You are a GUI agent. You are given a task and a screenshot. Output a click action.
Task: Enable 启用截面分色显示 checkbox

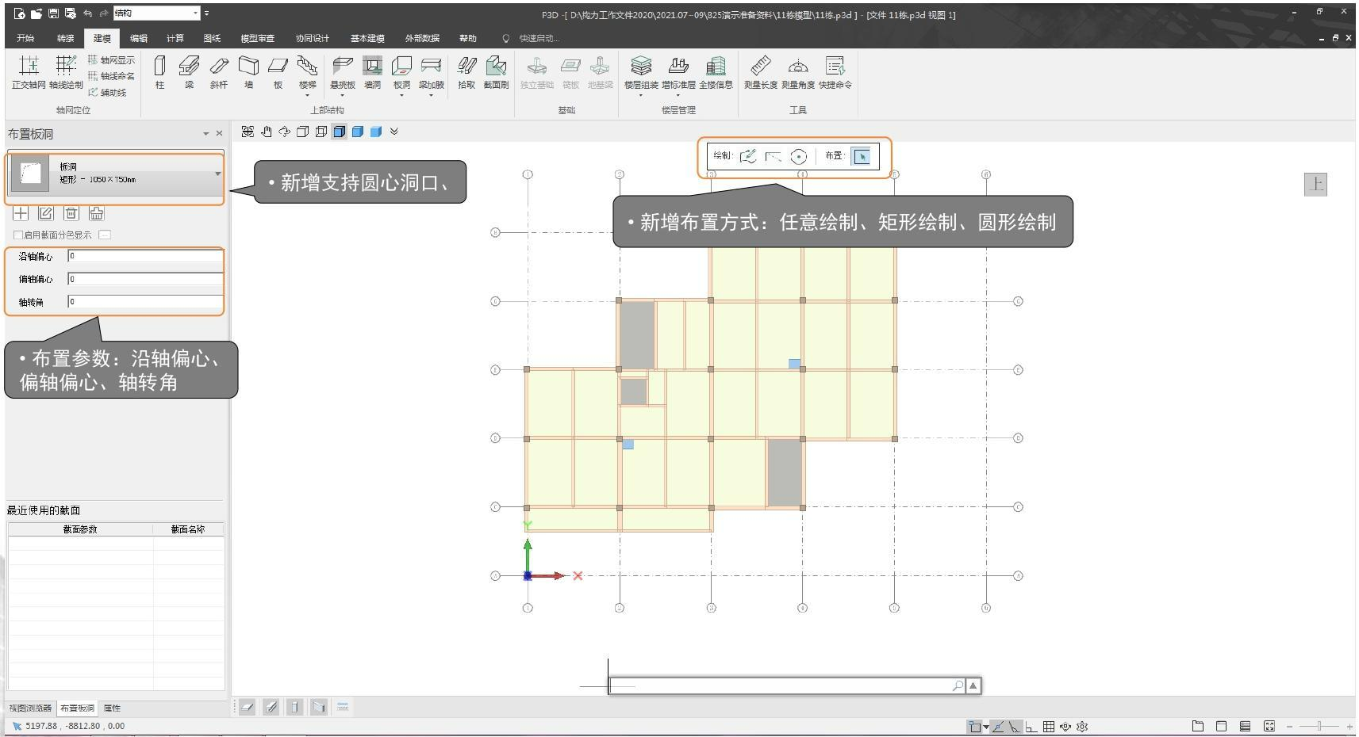pos(18,235)
